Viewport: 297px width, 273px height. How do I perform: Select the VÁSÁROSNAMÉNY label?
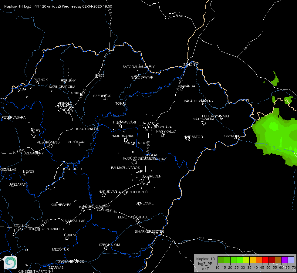point(199,101)
